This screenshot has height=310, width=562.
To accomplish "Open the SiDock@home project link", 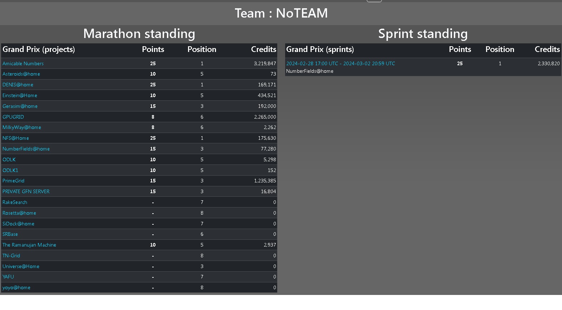I will [x=18, y=224].
